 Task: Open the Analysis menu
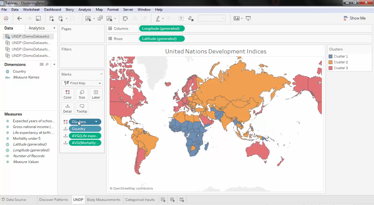85,10
